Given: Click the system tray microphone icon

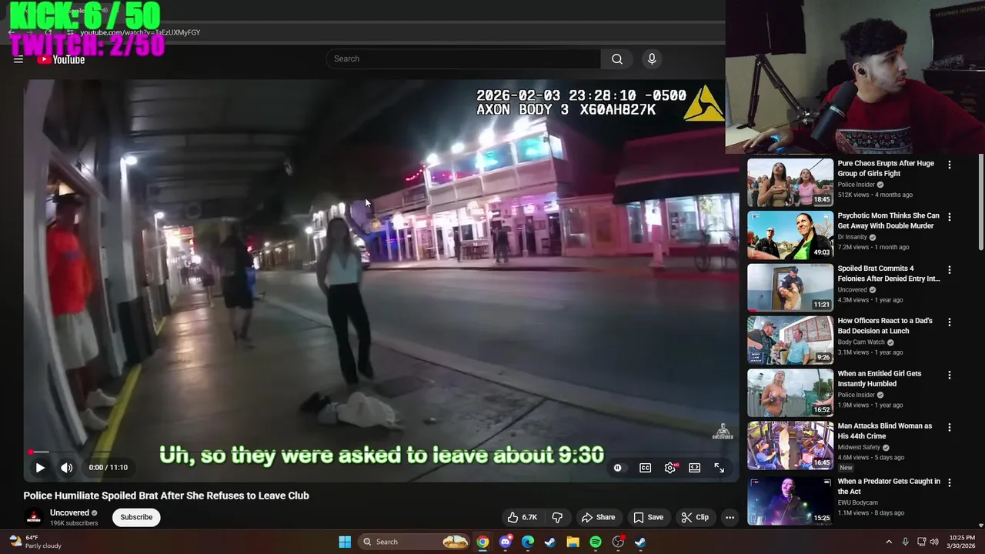Looking at the screenshot, I should click(905, 542).
